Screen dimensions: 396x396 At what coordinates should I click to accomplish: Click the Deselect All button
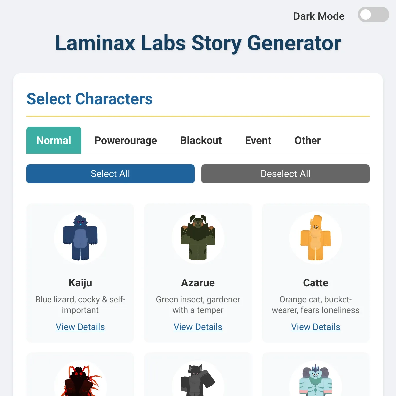pos(285,174)
